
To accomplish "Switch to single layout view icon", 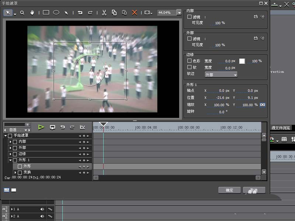I will point(14,190).
